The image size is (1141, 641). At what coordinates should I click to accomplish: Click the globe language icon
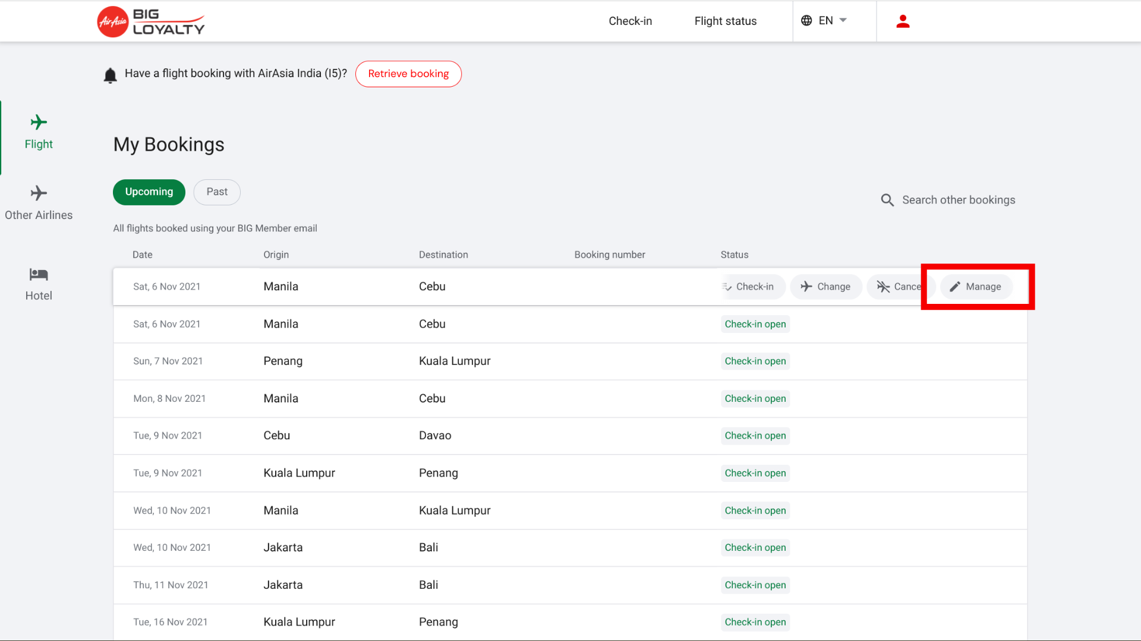(x=806, y=21)
